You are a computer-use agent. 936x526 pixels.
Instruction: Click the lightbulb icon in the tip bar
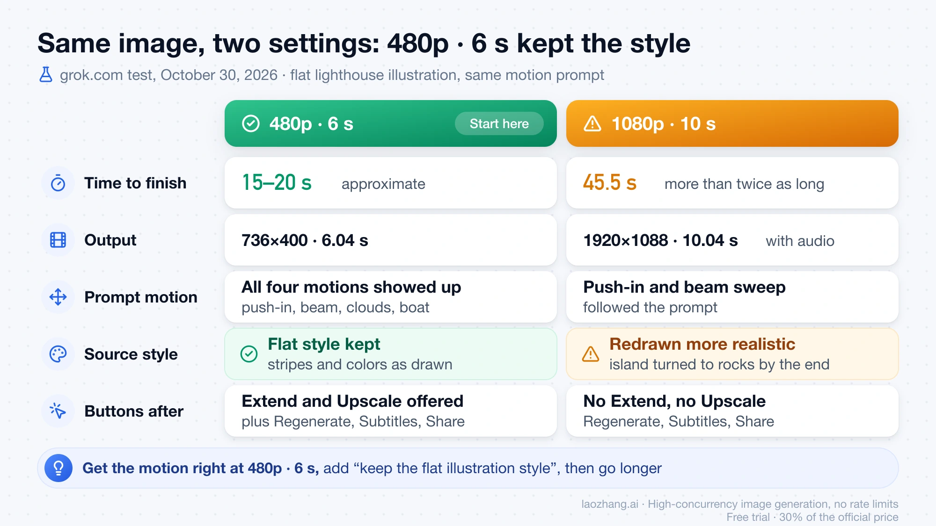click(58, 468)
